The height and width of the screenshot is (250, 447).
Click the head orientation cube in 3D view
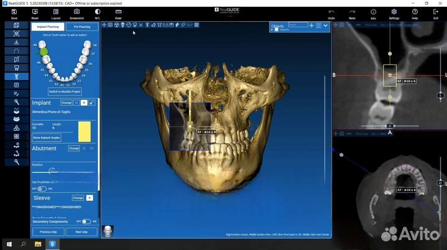click(x=108, y=231)
